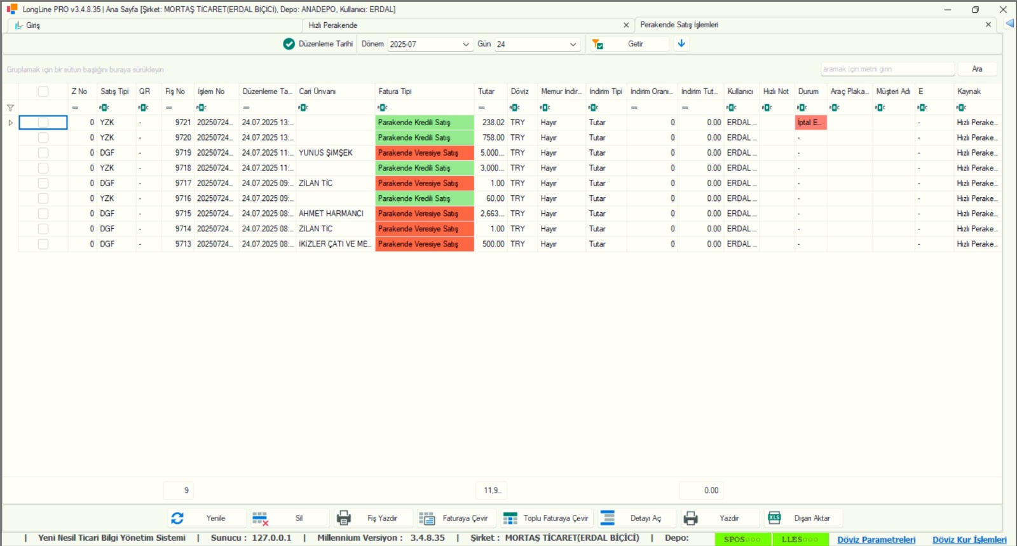Check the row for Fiş No 9720
Viewport: 1017px width, 546px height.
[x=43, y=137]
